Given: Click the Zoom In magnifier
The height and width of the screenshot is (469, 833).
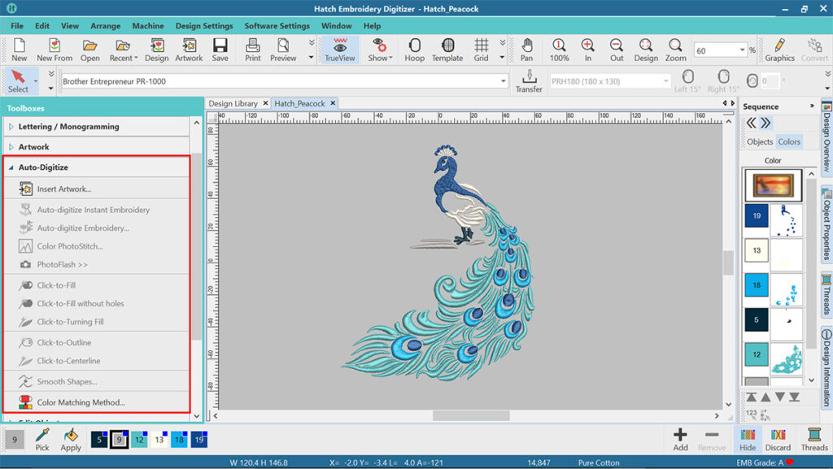Looking at the screenshot, I should tap(587, 49).
